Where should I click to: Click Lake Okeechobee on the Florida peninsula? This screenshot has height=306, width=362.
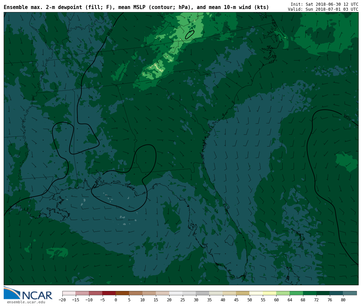click(x=229, y=240)
